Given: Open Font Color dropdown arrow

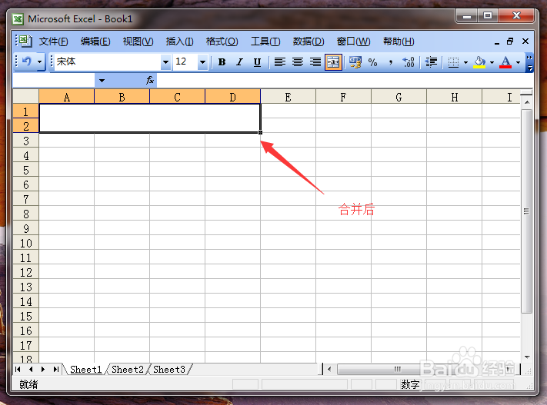Looking at the screenshot, I should coord(518,62).
